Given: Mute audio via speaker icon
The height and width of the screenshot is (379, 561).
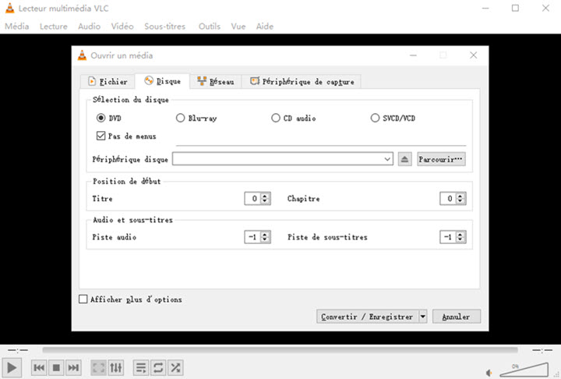Looking at the screenshot, I should point(489,373).
